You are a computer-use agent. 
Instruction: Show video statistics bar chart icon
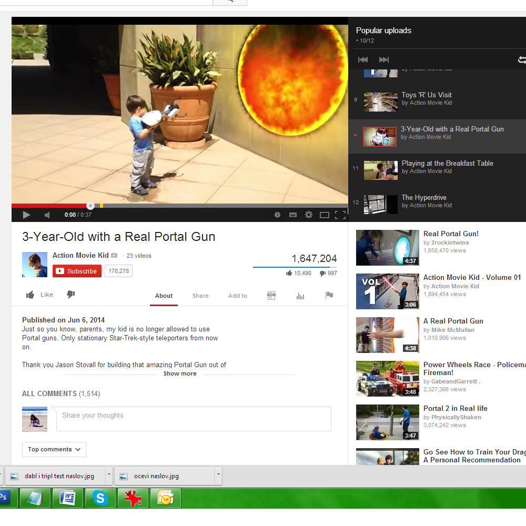300,296
